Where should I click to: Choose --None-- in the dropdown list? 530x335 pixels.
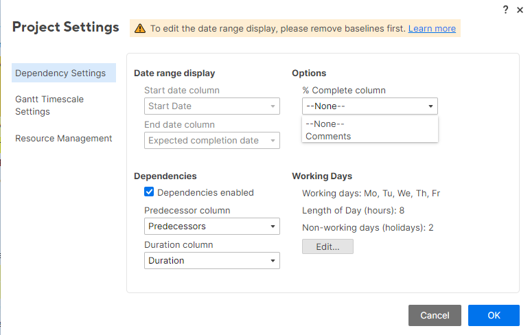click(x=325, y=124)
